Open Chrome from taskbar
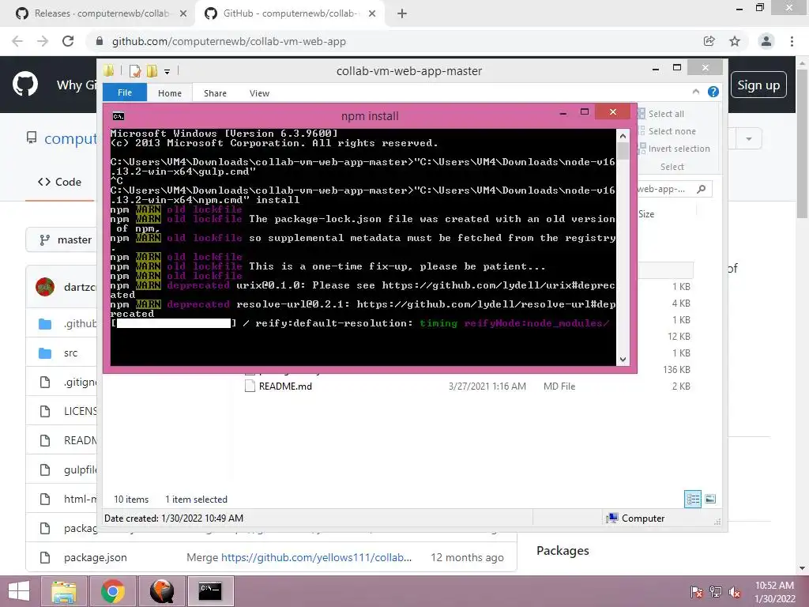 pyautogui.click(x=112, y=591)
